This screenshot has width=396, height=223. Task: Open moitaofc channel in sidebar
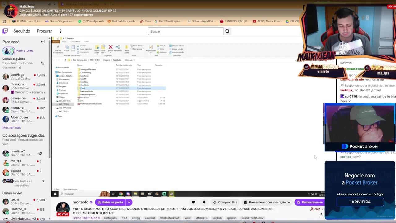pos(24,110)
